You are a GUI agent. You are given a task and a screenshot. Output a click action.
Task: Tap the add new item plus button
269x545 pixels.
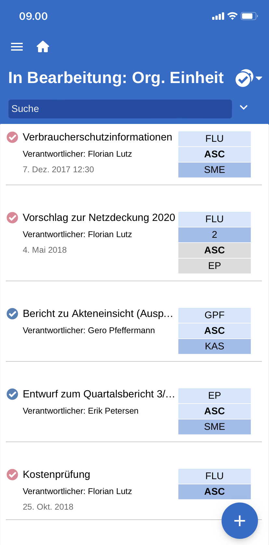(x=240, y=521)
